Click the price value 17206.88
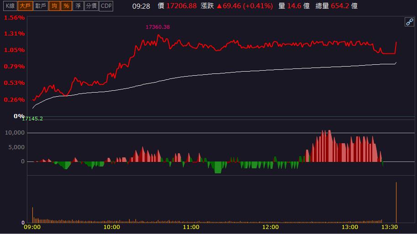 pyautogui.click(x=182, y=6)
